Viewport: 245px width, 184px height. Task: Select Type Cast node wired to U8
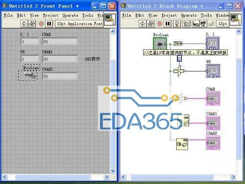click(179, 71)
